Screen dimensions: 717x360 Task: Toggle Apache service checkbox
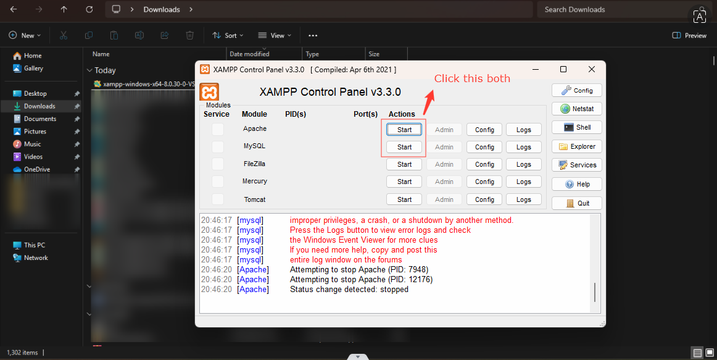click(x=218, y=129)
